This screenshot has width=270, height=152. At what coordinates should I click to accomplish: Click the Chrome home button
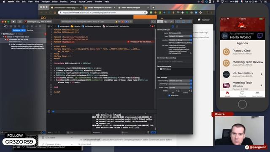[x=55, y=13]
